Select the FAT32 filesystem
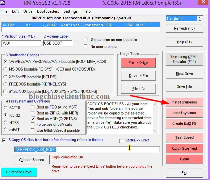The width and height of the screenshot is (210, 180). [x=6, y=115]
